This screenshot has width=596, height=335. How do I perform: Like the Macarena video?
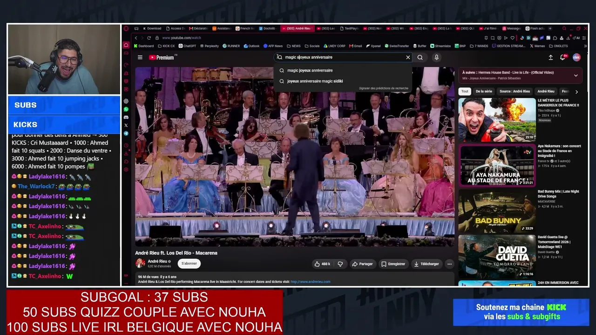[322, 264]
